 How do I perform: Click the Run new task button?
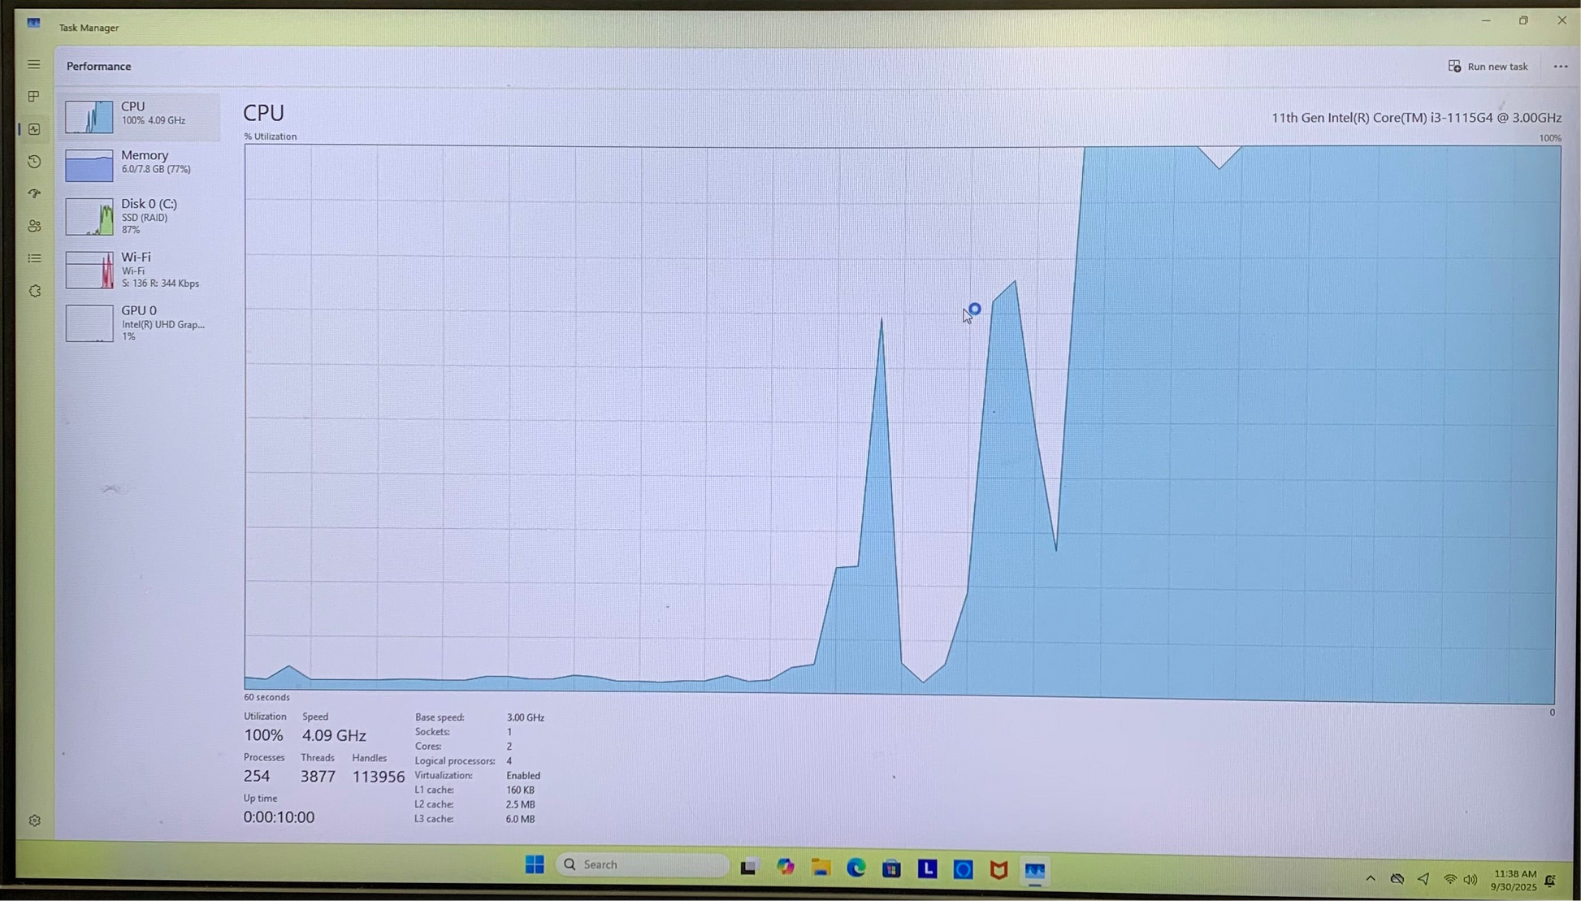coord(1488,67)
